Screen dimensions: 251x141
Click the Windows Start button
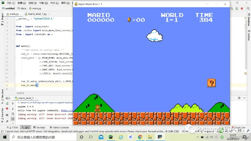point(4,137)
